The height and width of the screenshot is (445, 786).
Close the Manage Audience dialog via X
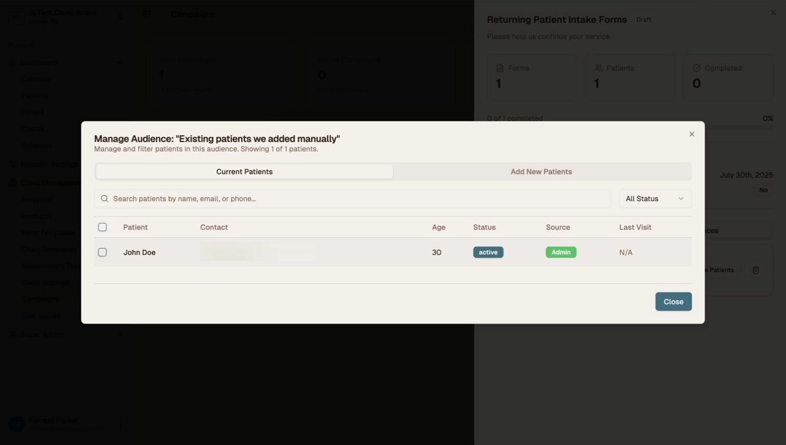tap(691, 134)
